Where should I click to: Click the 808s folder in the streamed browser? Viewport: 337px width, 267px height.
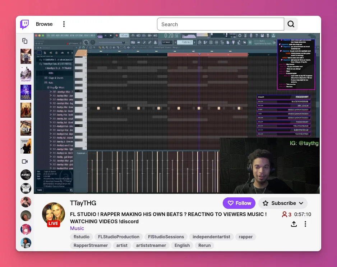coord(51,73)
